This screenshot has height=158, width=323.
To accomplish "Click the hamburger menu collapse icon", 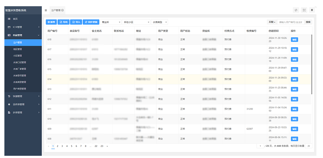I will coord(46,10).
